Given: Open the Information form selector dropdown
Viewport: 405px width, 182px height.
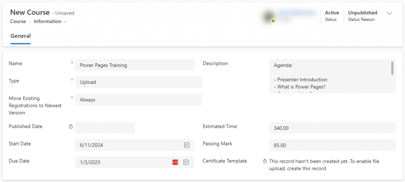Looking at the screenshot, I should [50, 21].
